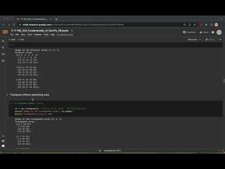The width and height of the screenshot is (225, 169).
Task: Toggle the browser side panel icon
Action: 211,24
